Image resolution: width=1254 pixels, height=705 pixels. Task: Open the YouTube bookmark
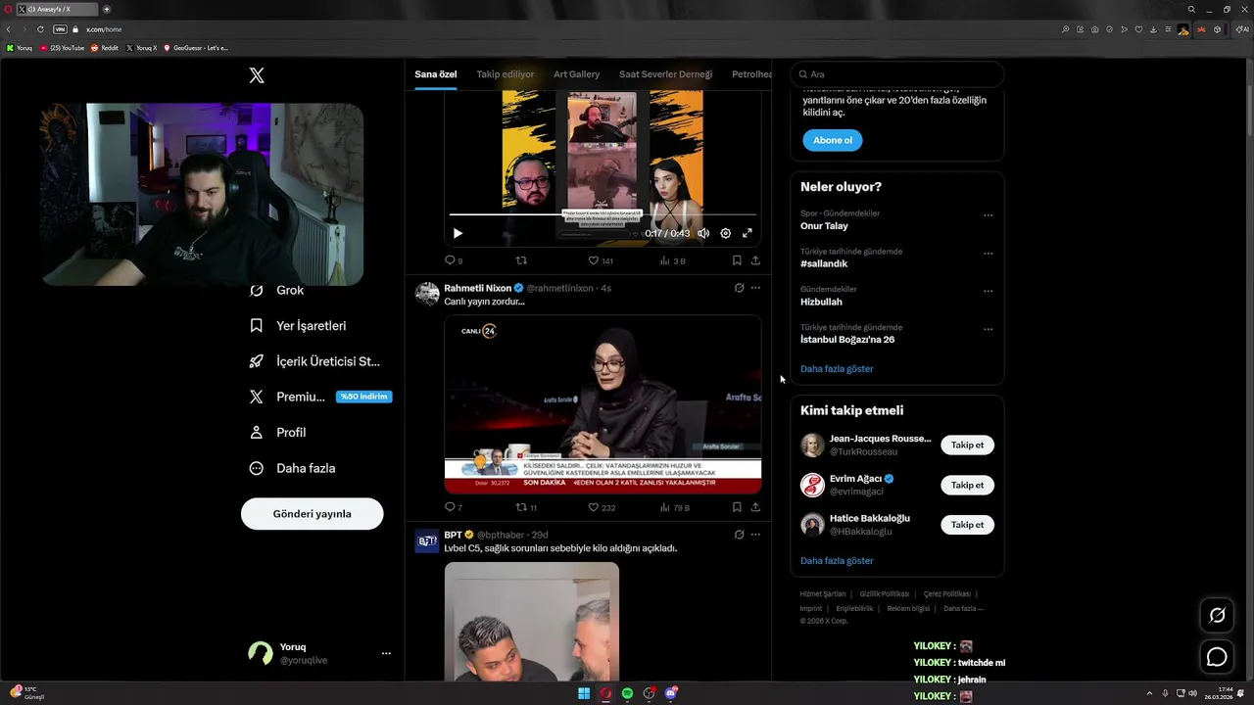63,47
